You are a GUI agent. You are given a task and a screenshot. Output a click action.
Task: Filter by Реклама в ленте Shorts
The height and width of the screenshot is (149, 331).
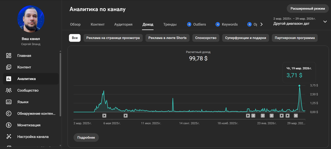coord(167,38)
